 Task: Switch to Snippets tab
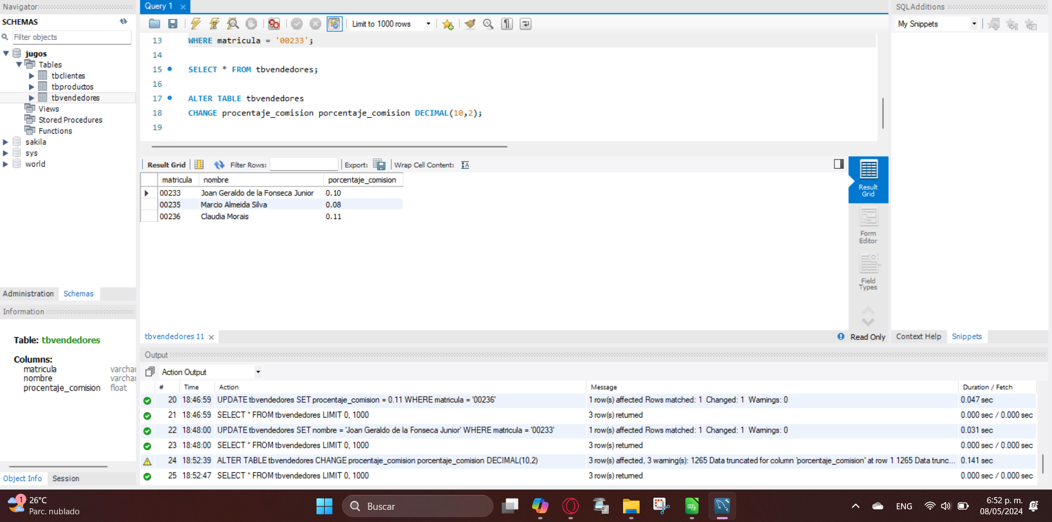(967, 337)
